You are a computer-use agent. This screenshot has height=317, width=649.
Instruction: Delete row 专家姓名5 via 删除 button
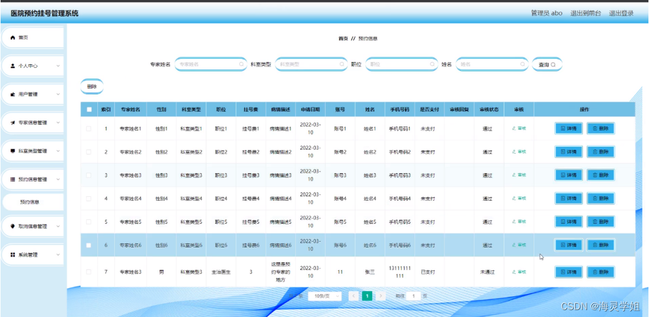click(x=601, y=221)
